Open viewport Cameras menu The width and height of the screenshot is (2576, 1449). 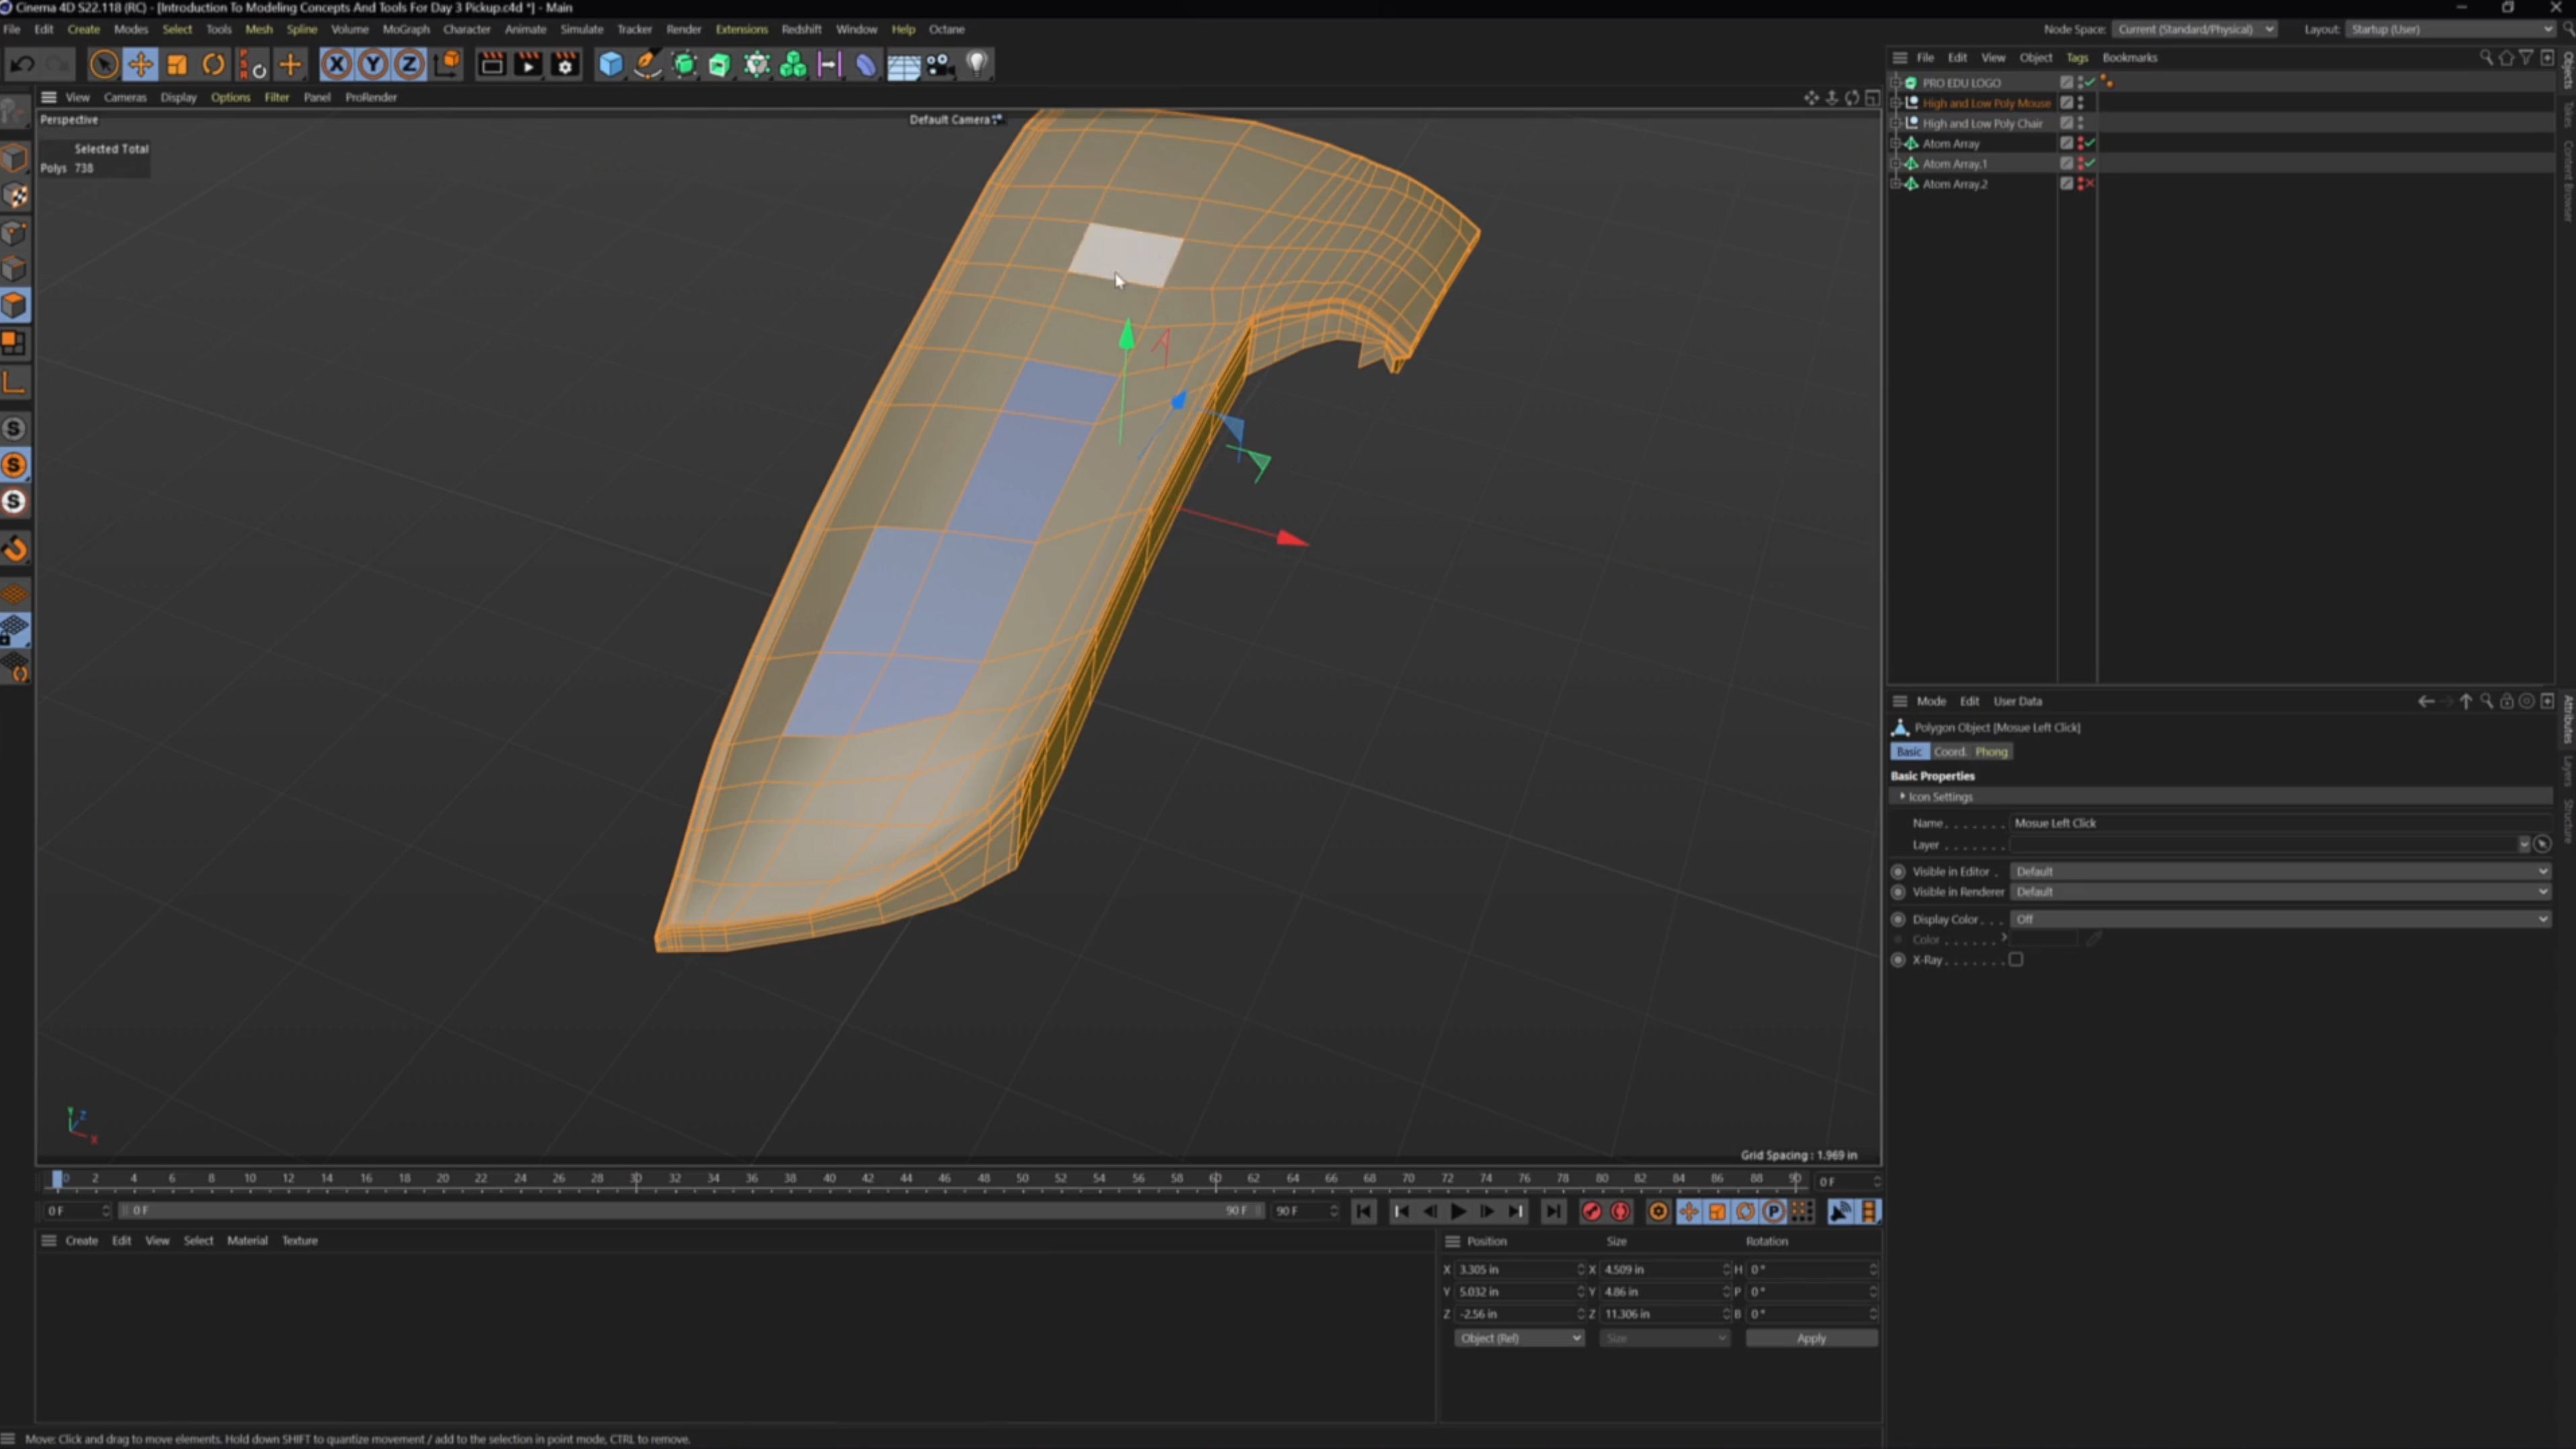(x=125, y=97)
